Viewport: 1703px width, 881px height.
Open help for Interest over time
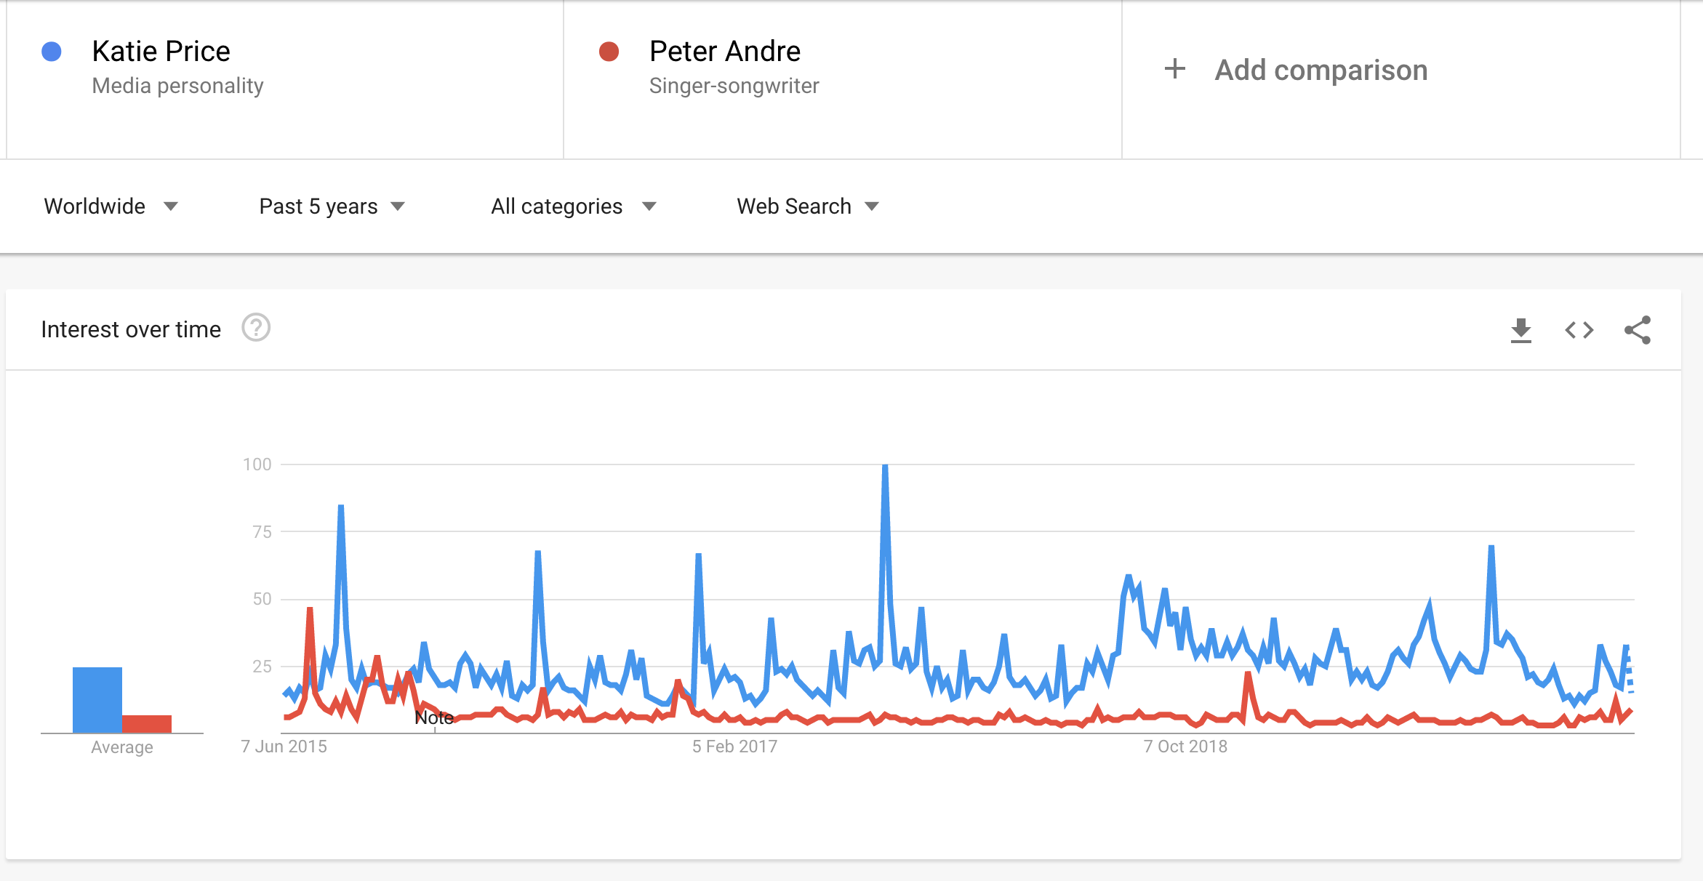256,328
